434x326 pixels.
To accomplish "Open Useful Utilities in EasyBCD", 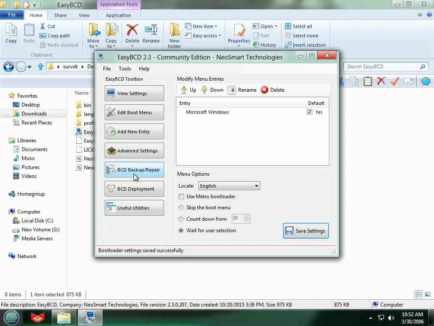I will 134,208.
